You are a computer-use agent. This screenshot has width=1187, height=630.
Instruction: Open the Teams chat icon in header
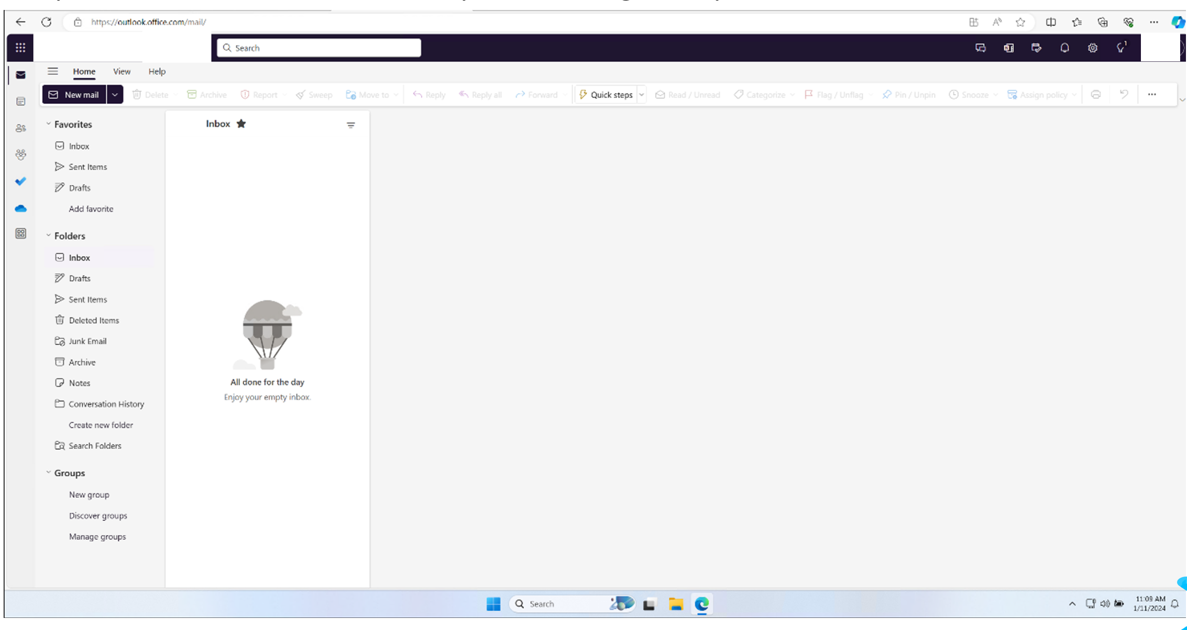pyautogui.click(x=981, y=48)
